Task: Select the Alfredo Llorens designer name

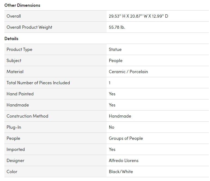Action: (x=123, y=160)
